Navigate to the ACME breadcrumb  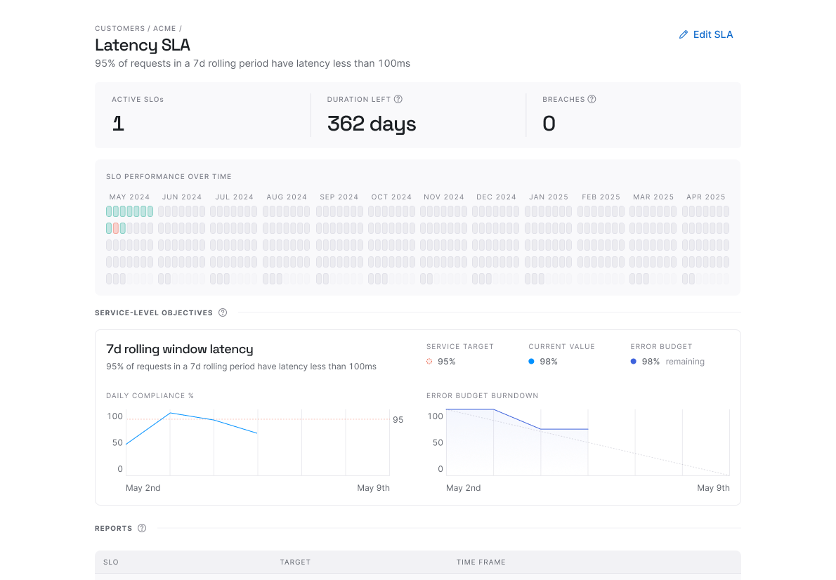[x=164, y=29]
